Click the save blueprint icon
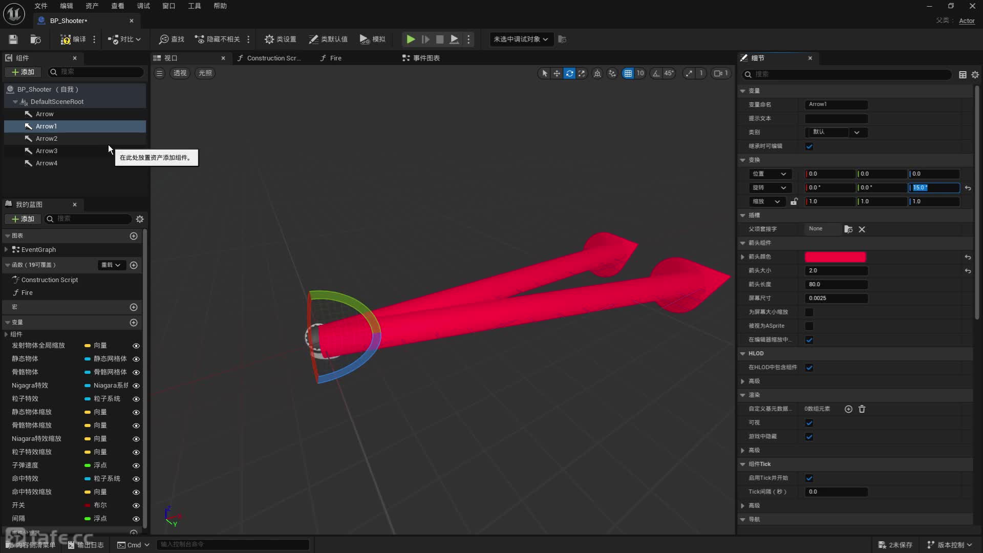 point(13,39)
